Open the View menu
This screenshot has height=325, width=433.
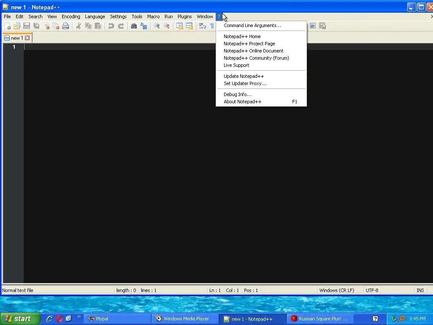point(52,17)
